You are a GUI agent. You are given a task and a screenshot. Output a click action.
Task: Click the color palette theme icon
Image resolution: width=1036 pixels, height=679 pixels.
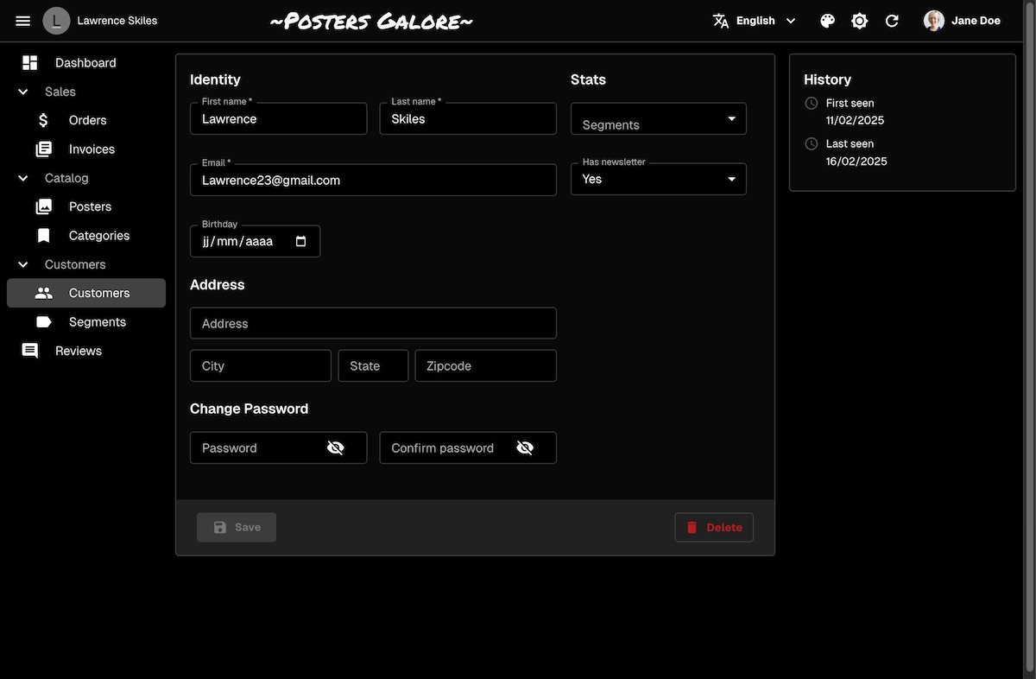click(x=827, y=21)
